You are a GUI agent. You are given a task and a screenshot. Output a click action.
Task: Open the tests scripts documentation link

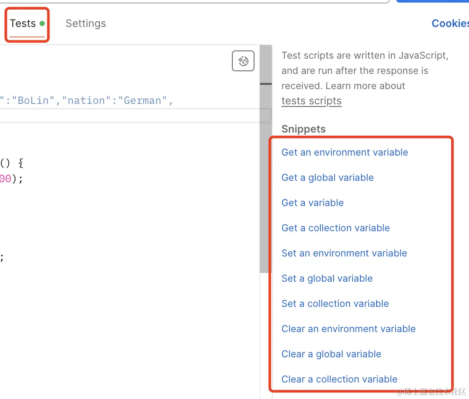tap(311, 101)
